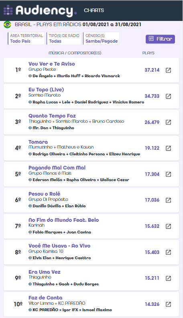Open external link icon for Eu Topo (Live)
The image size is (183, 318).
[168, 96]
